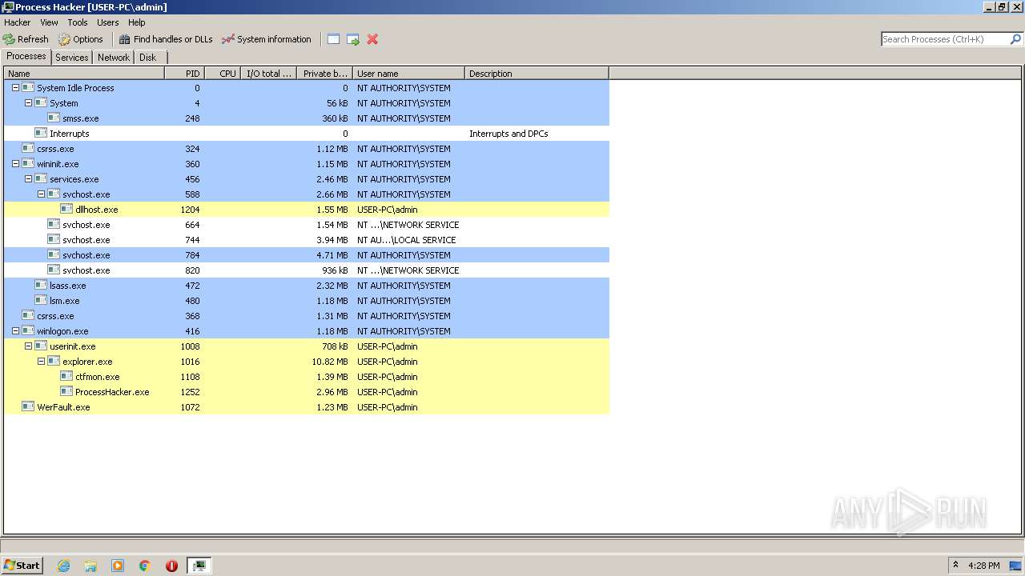Open the Help menu
This screenshot has height=576, width=1025.
137,22
